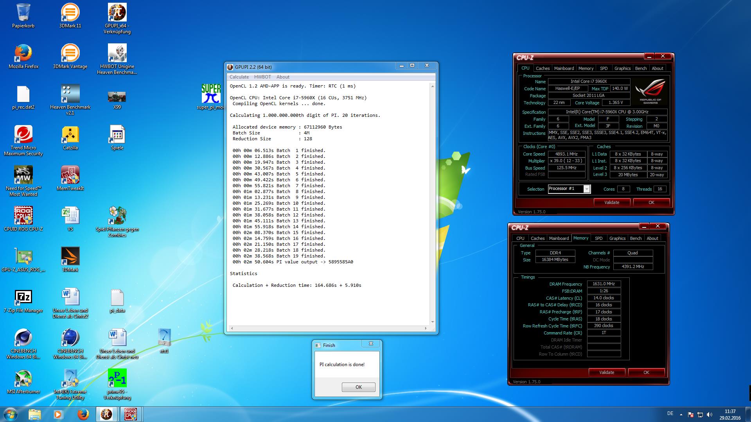Click OK in upper CPU-Z window
Screen dimensions: 751x422
coord(651,202)
